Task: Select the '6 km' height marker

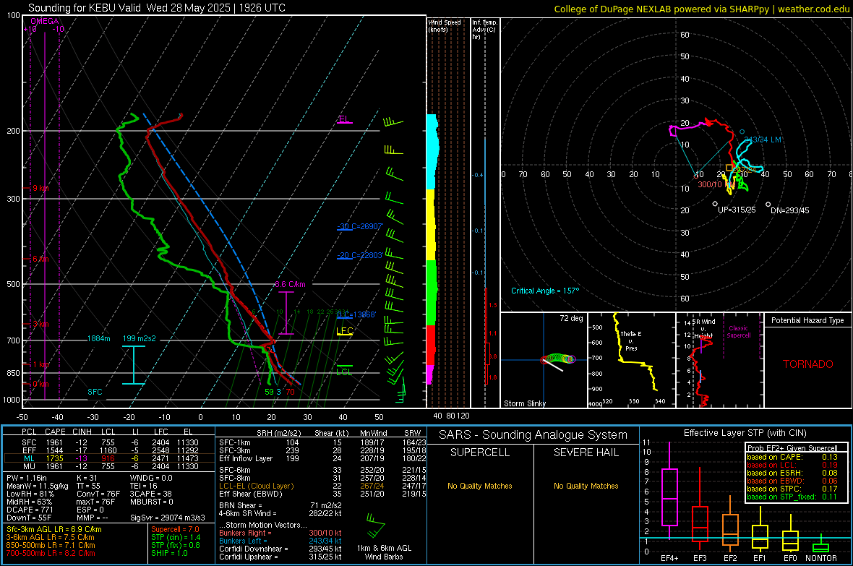Action: click(40, 259)
